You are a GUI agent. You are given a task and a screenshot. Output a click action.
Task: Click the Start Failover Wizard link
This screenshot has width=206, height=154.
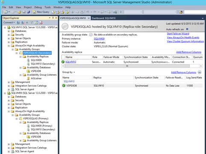pyautogui.click(x=178, y=34)
